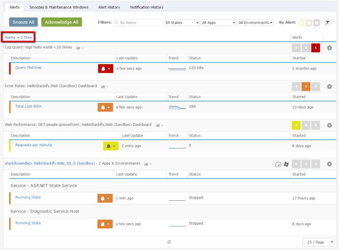Open settings gear for Log Query monitor
Image resolution: width=339 pixels, height=250 pixels.
(x=329, y=48)
